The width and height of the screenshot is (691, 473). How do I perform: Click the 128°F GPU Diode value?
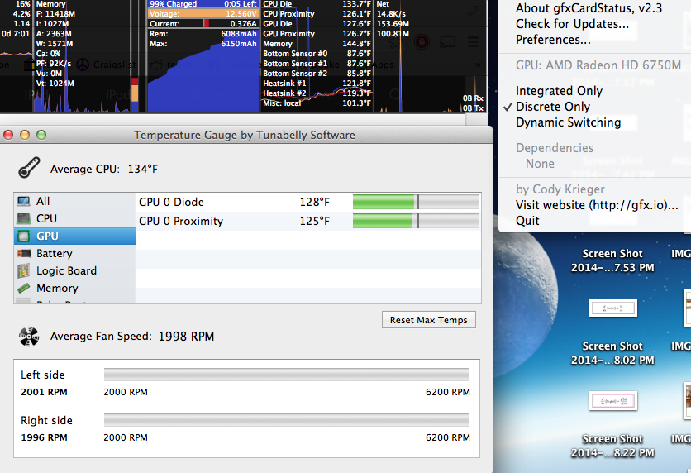point(315,202)
